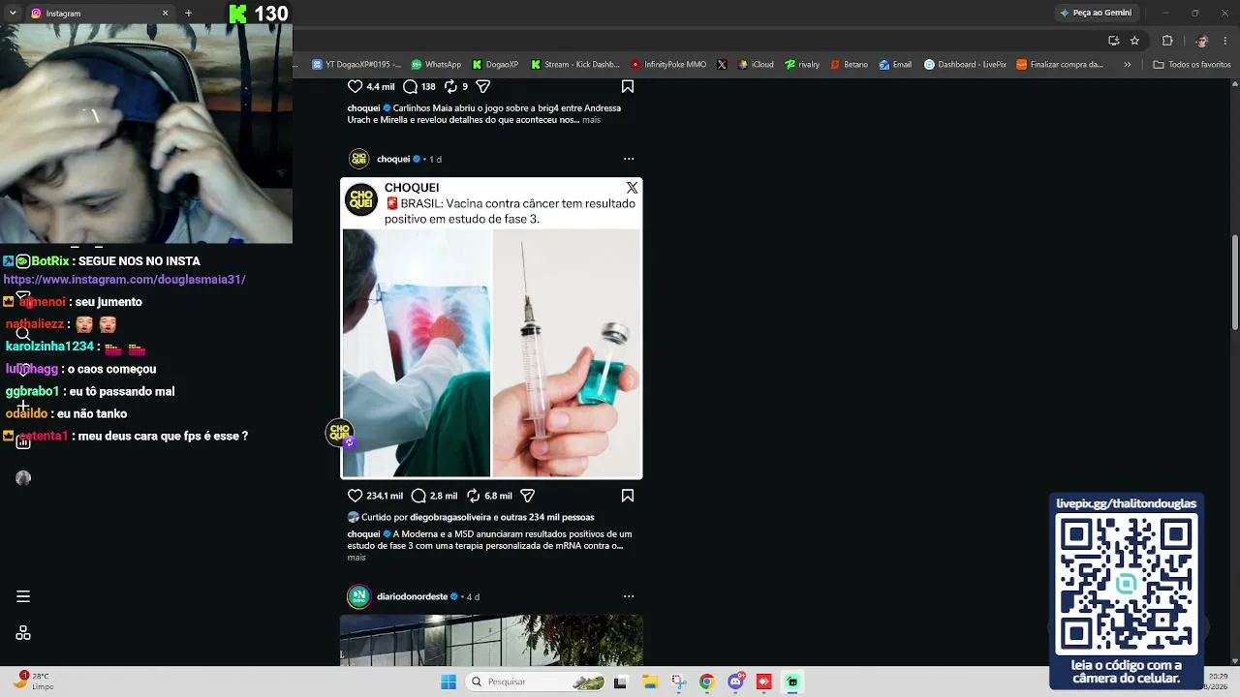Open the Instagram sidebar hamburger menu
Viewport: 1240px width, 697px height.
tap(23, 596)
